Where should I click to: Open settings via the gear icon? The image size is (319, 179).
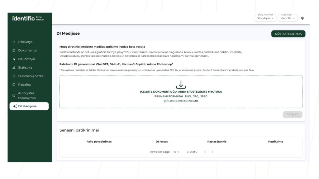(302, 18)
